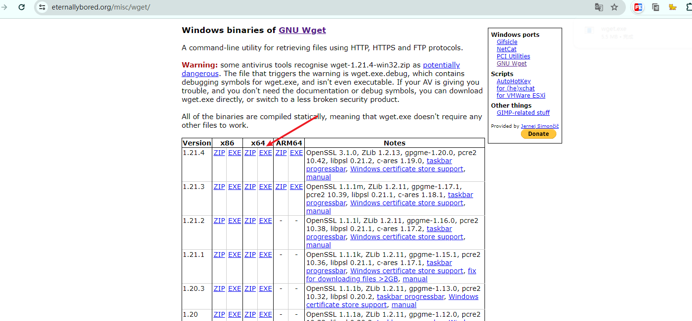Open site information icon in address bar
This screenshot has height=321, width=692.
(42, 7)
